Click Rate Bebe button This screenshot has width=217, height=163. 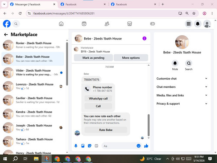point(106,130)
